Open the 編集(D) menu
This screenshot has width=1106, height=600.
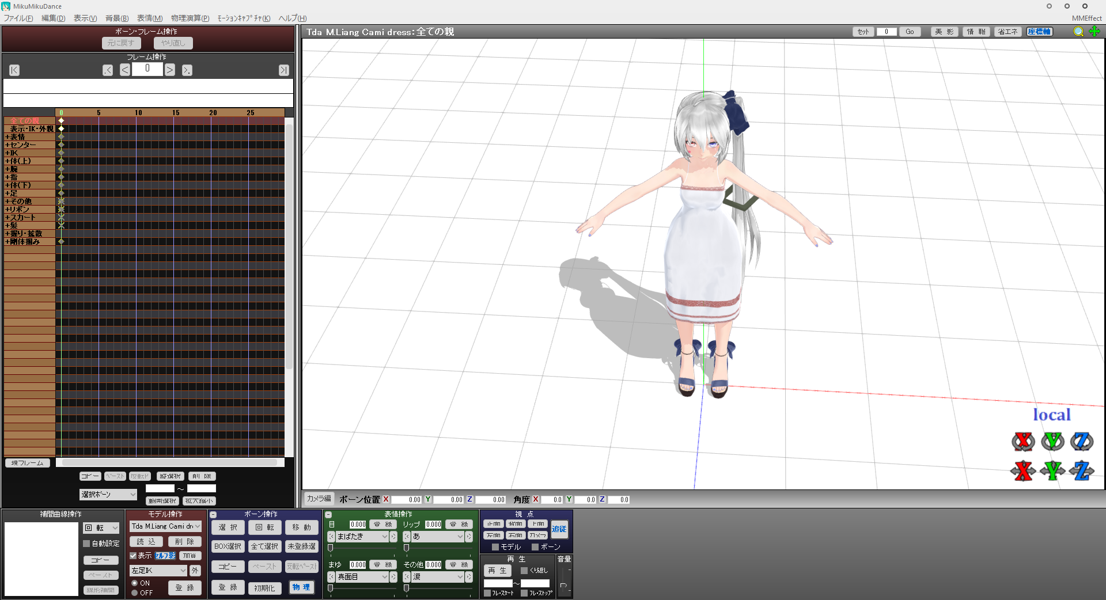point(54,18)
